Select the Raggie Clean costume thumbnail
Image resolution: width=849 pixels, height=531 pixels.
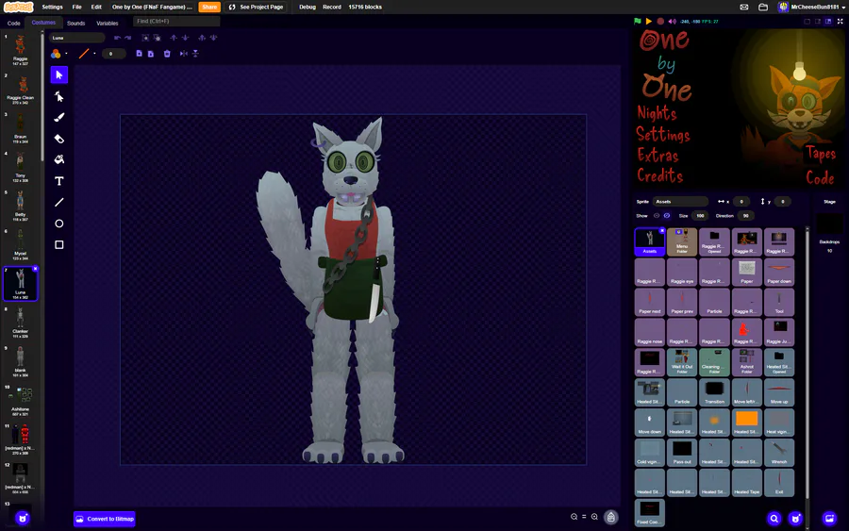(20, 90)
